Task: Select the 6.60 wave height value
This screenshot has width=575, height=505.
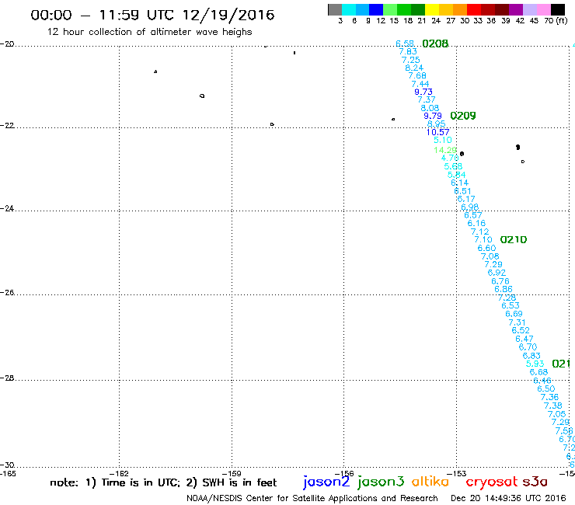Action: pos(486,249)
